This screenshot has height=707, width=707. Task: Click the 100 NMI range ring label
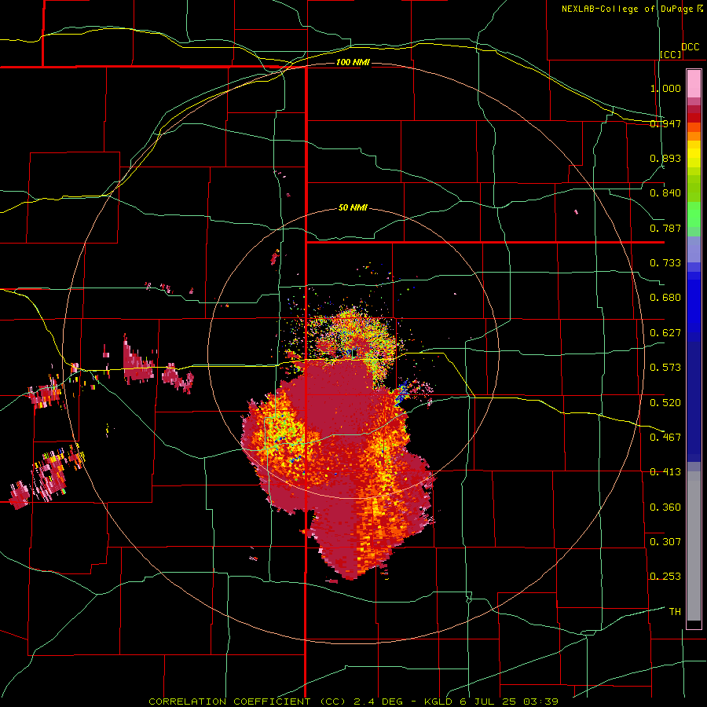tap(353, 62)
